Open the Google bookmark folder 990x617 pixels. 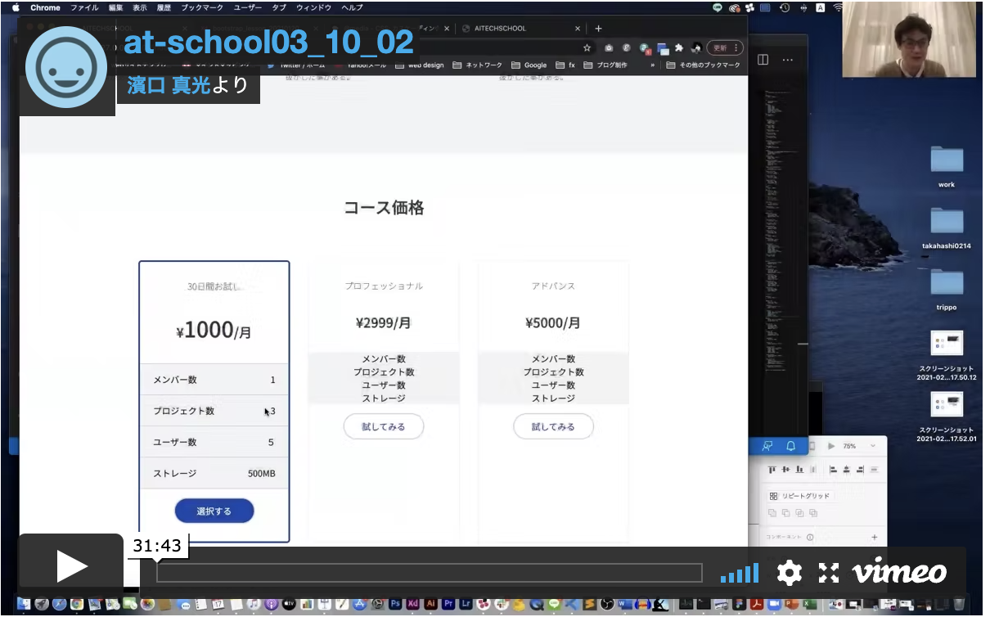tap(529, 65)
